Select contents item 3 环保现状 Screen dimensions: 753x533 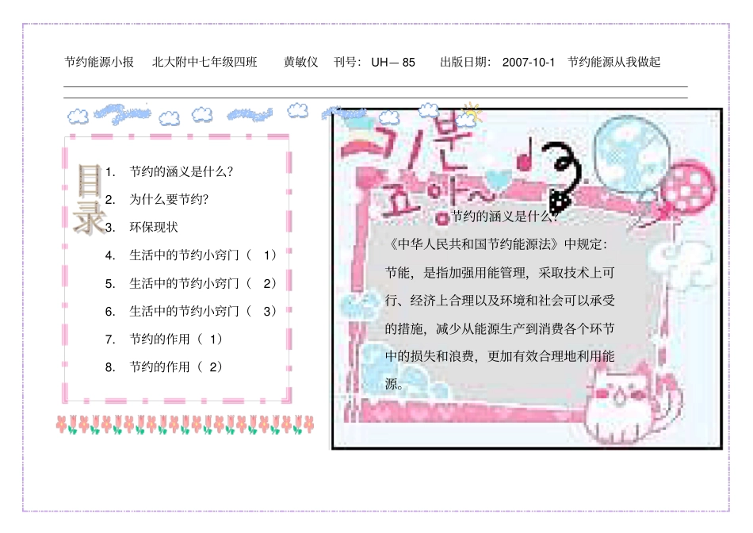(x=141, y=228)
